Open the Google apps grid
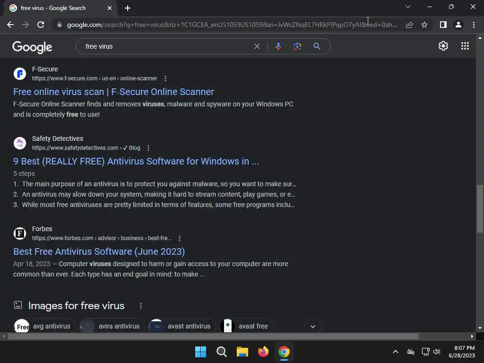The image size is (484, 363). coord(465,46)
